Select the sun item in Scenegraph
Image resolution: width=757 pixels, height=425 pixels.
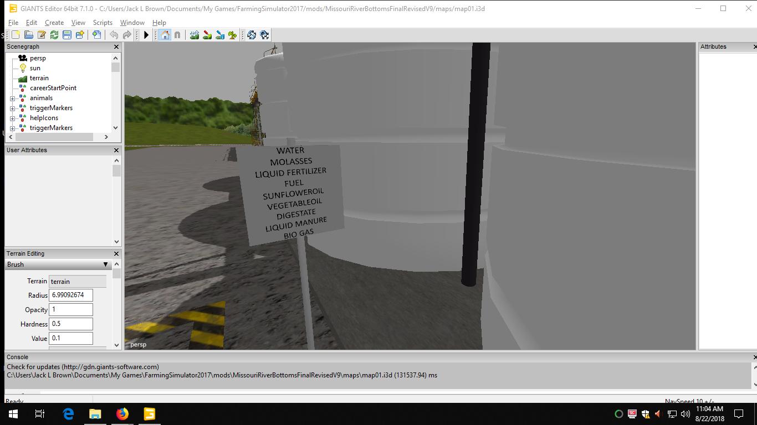pos(35,68)
